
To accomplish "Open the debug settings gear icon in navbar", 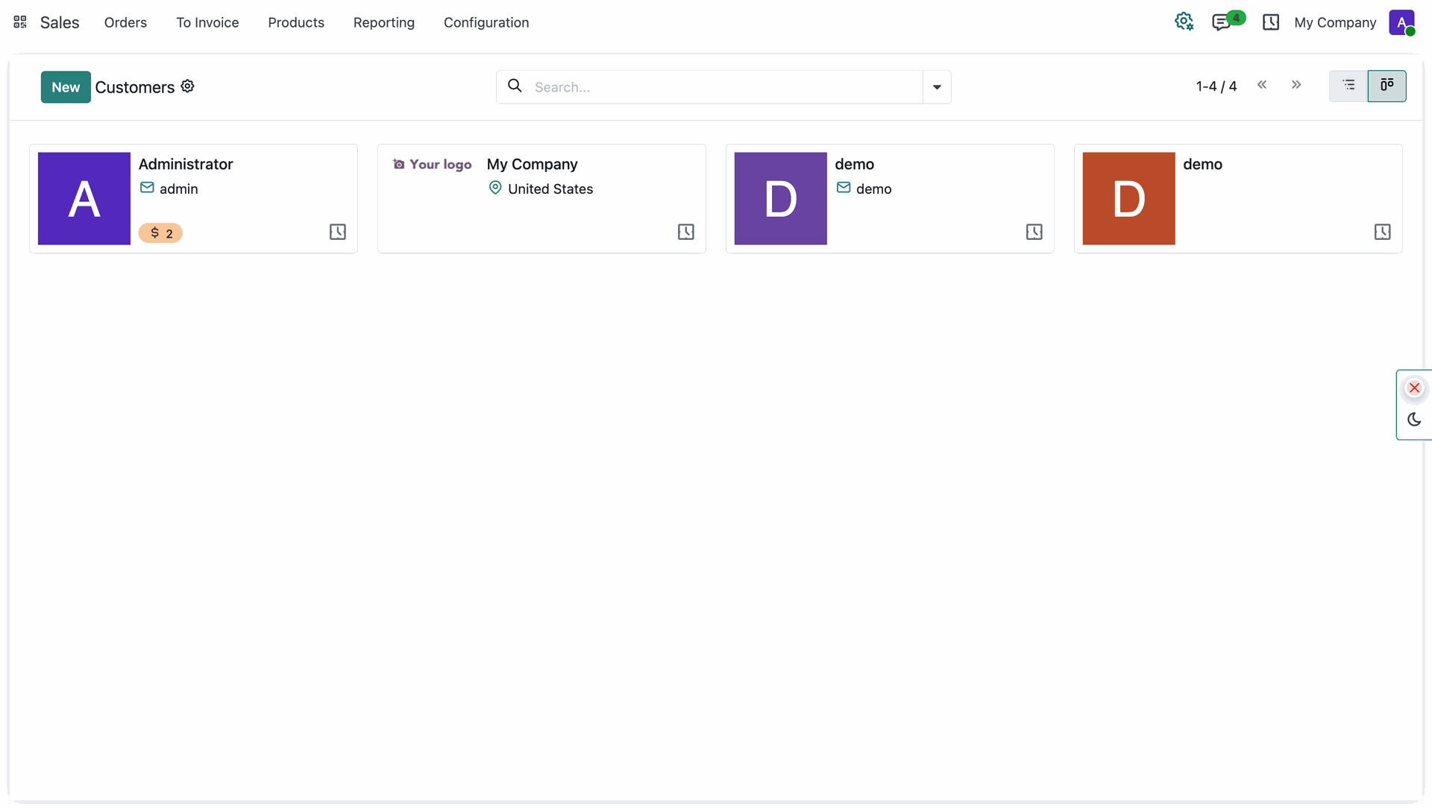I will click(x=1184, y=22).
